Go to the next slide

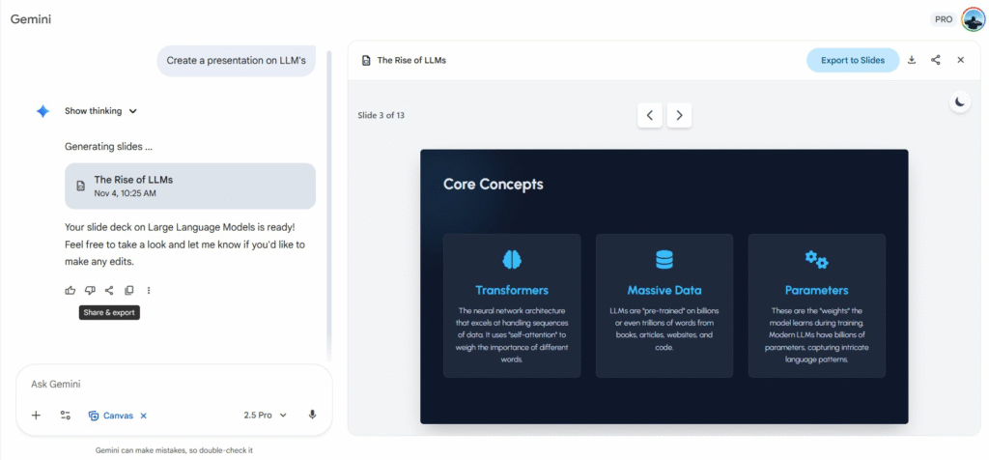click(680, 115)
